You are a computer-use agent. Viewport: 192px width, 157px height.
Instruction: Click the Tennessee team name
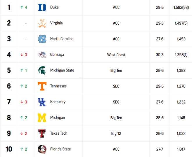(x=58, y=86)
